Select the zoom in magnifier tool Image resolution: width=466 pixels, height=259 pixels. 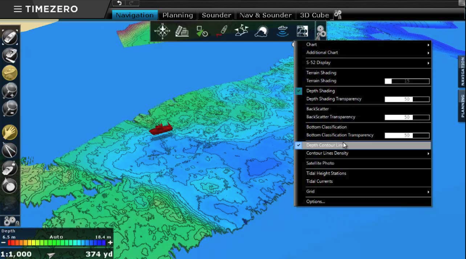pyautogui.click(x=10, y=91)
